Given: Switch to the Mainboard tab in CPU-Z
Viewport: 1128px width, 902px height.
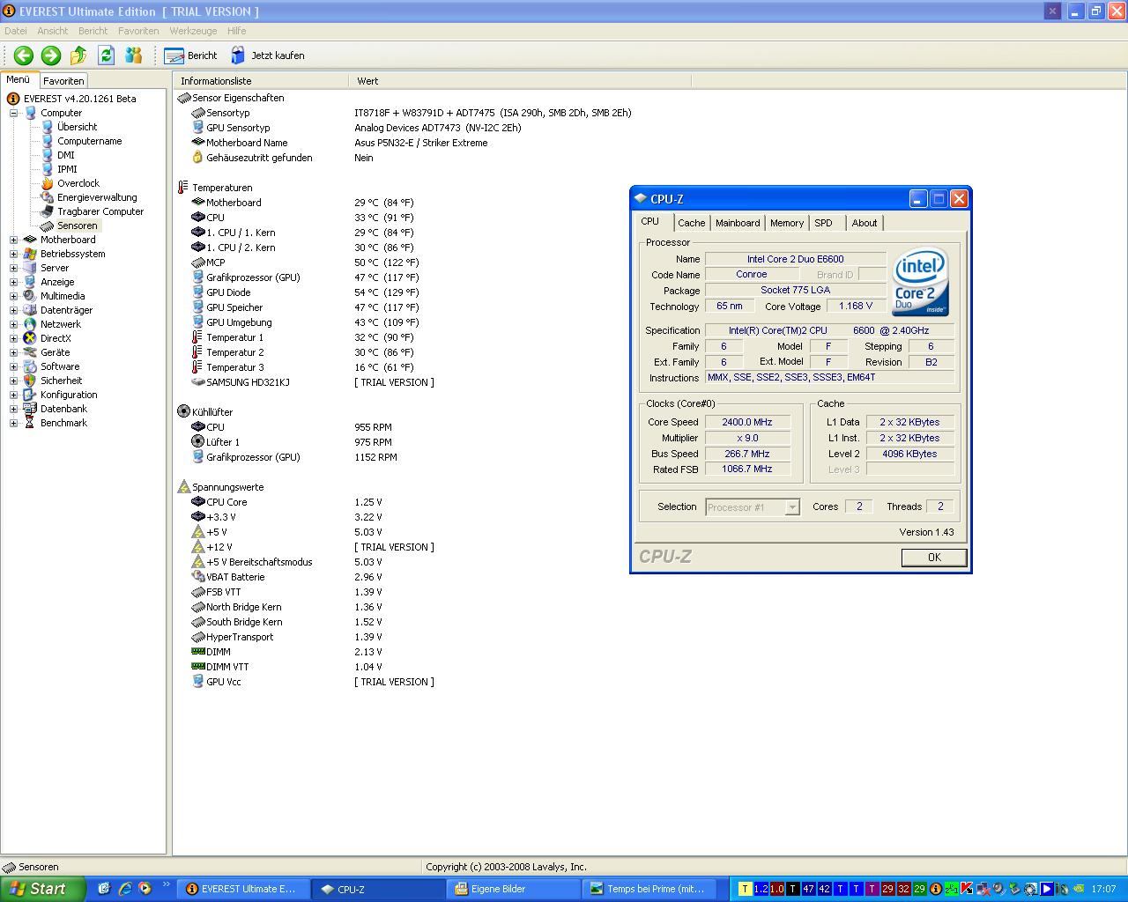Looking at the screenshot, I should [x=737, y=223].
